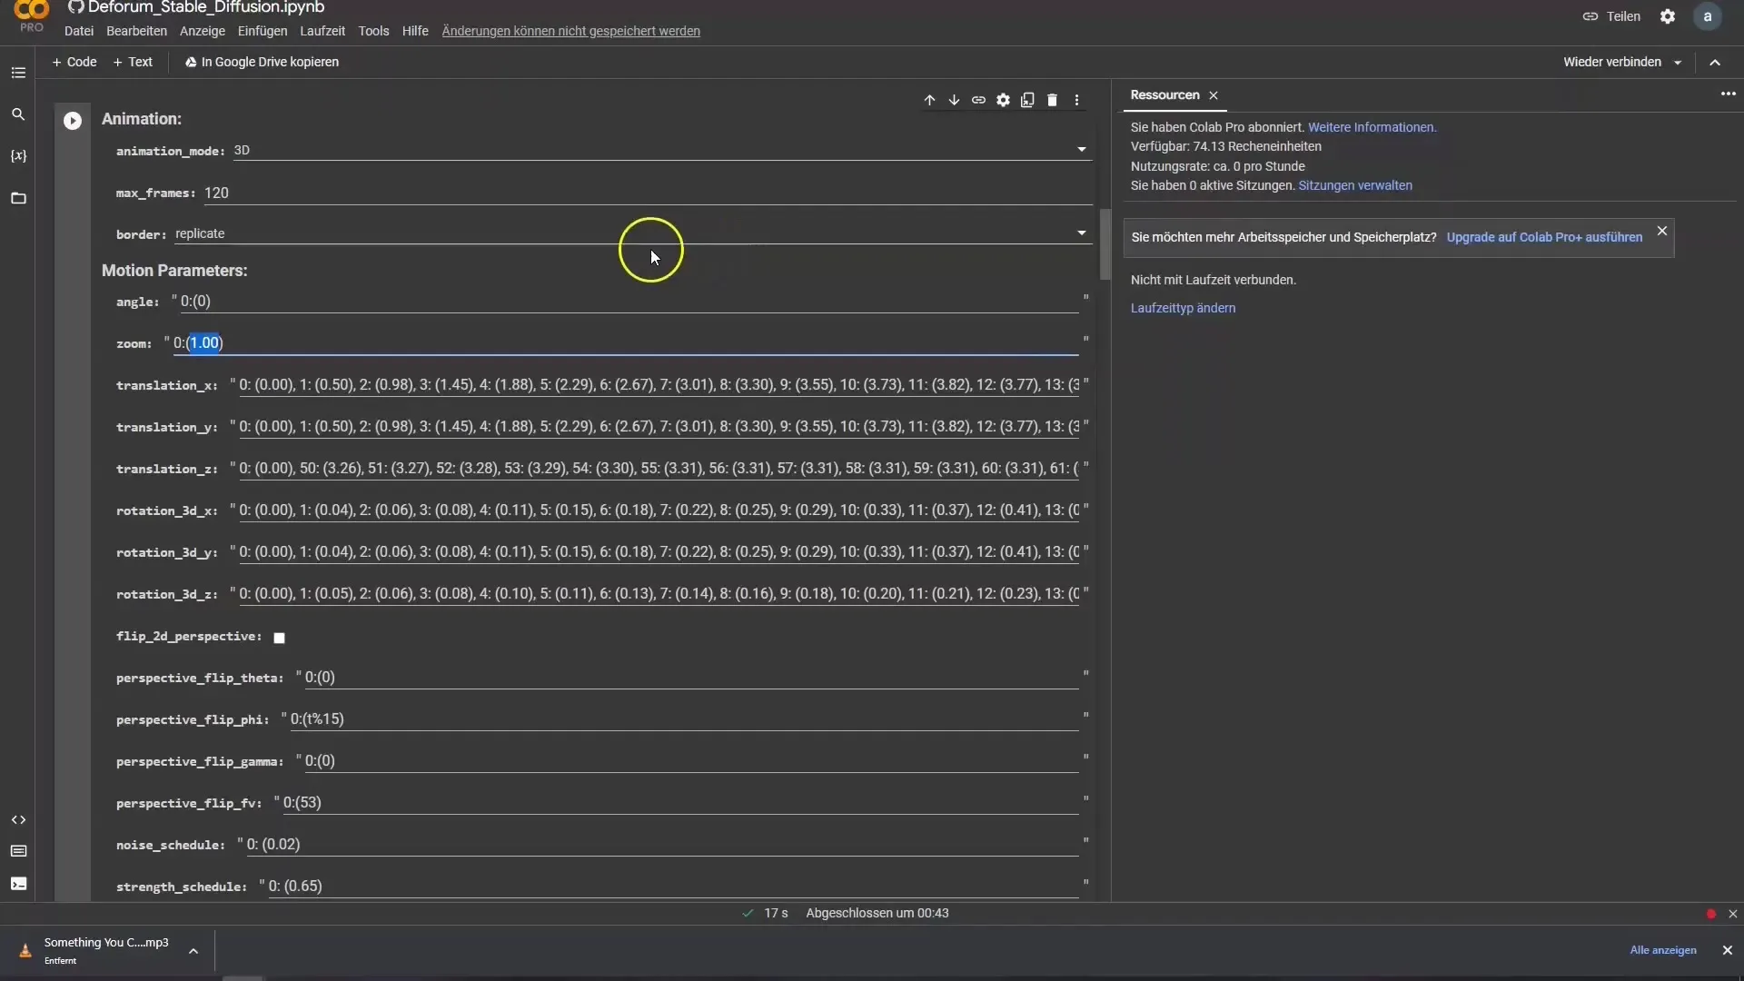The width and height of the screenshot is (1744, 981).
Task: Click the translation_z input field
Action: coord(659,469)
